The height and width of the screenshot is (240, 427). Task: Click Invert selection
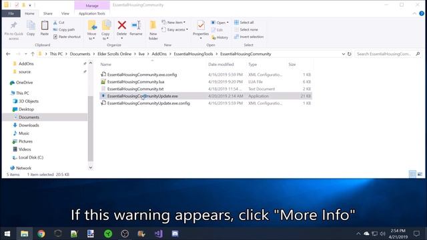click(x=249, y=37)
